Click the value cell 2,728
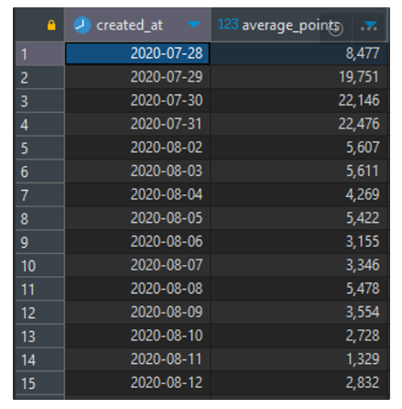Viewport: 402px width, 409px height. click(x=299, y=336)
